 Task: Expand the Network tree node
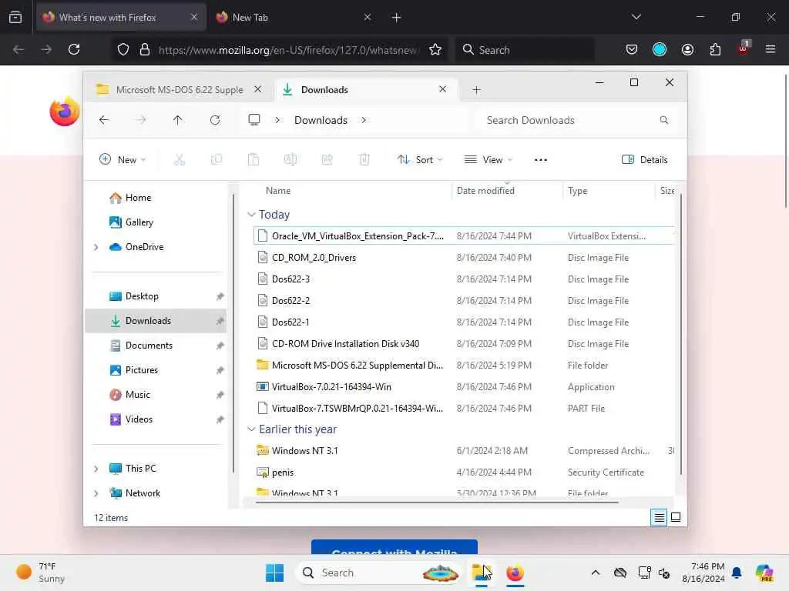click(x=96, y=493)
